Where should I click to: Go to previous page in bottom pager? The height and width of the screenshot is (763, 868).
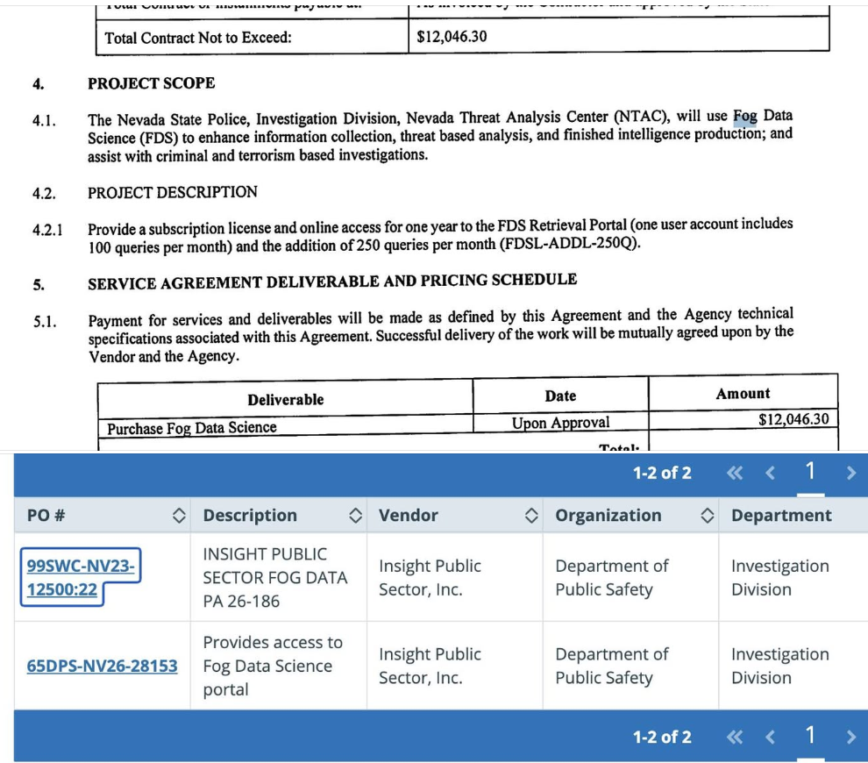pyautogui.click(x=770, y=737)
